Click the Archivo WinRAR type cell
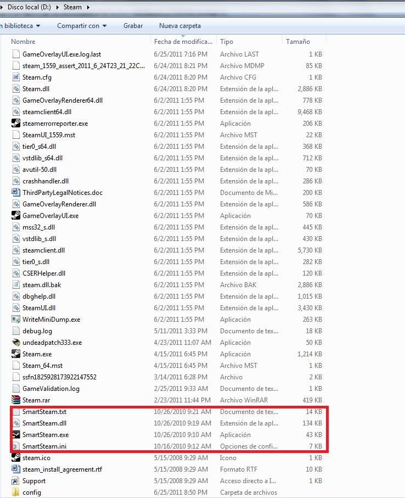 pos(244,400)
